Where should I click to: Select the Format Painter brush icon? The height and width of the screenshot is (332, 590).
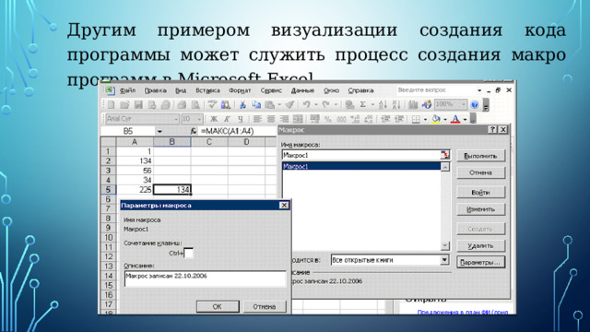click(289, 104)
